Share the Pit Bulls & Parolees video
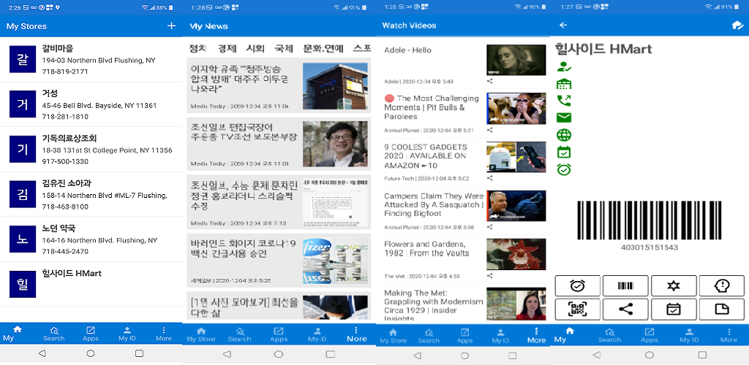 pos(489,130)
